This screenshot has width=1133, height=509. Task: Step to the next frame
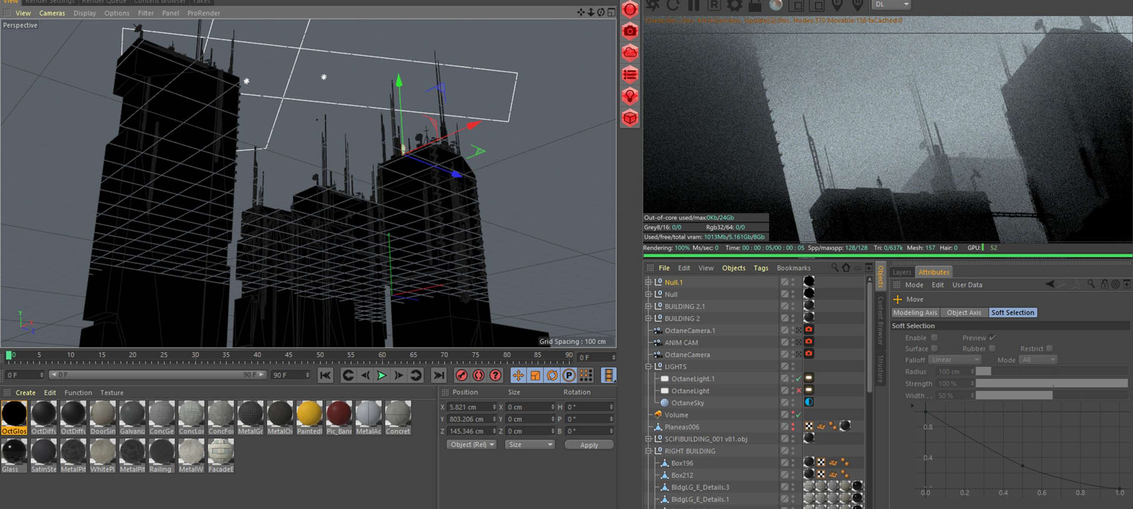pyautogui.click(x=398, y=375)
